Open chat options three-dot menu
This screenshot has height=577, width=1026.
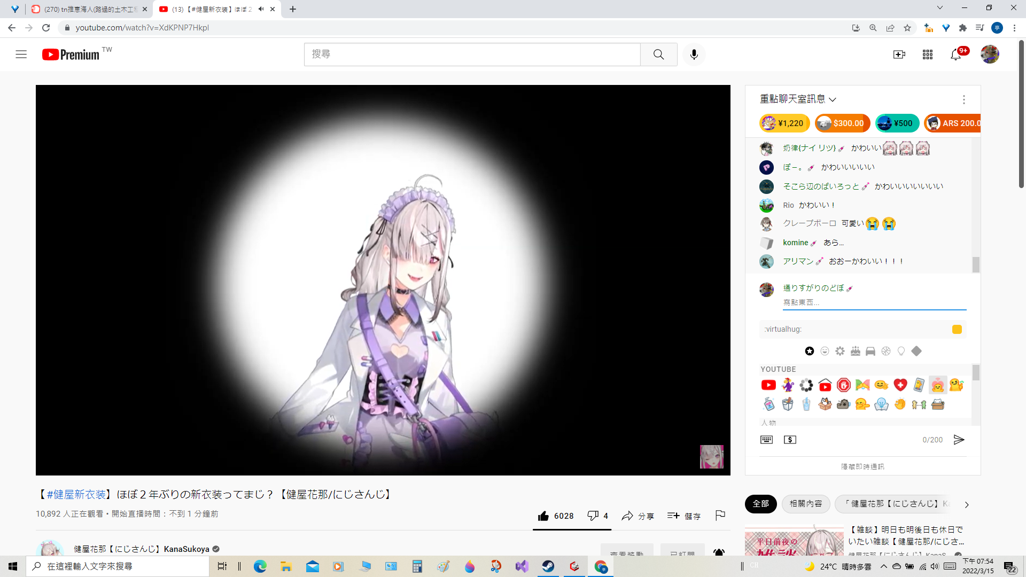963,100
